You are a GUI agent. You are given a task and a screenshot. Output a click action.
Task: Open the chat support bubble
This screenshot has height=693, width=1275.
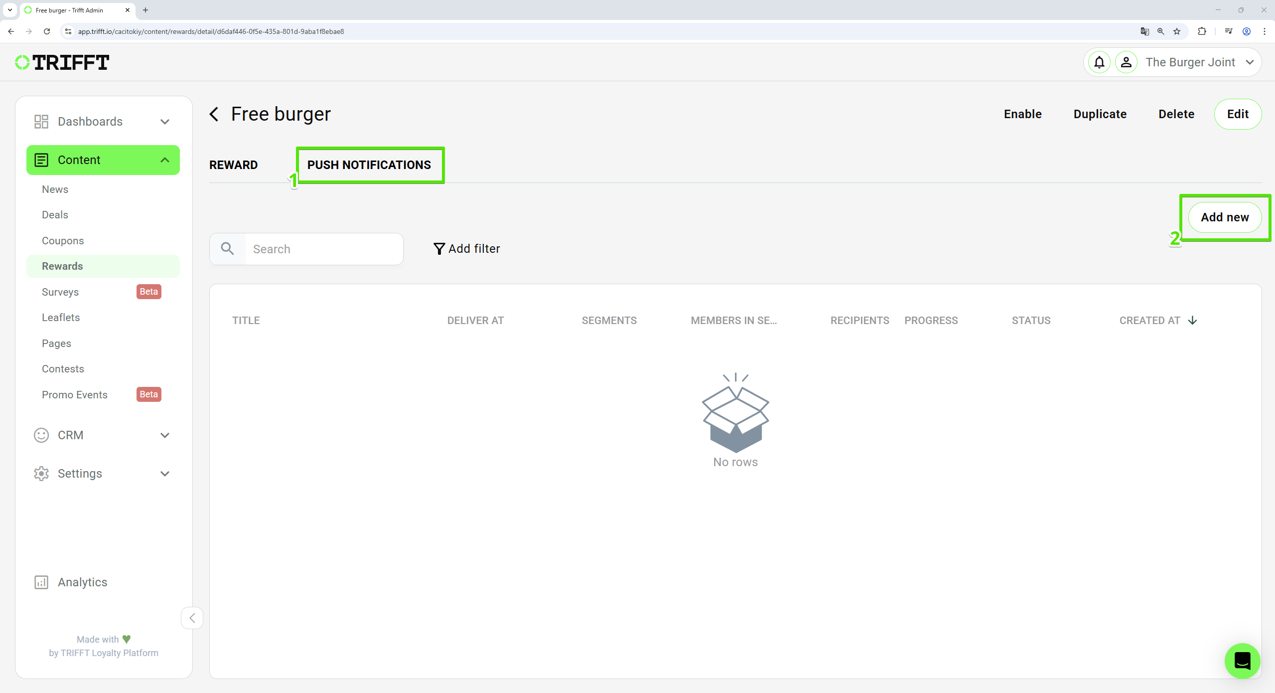tap(1242, 661)
